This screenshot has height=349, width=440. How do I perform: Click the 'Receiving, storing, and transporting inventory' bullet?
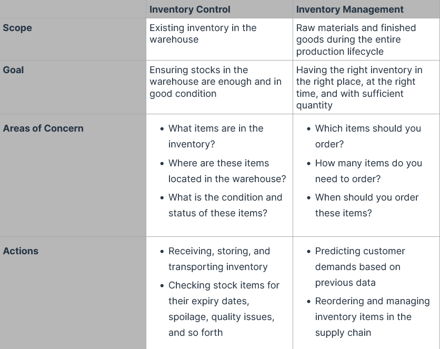pos(219,259)
